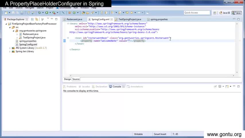
Task: Click the Open Perspective icon
Action: [215, 13]
